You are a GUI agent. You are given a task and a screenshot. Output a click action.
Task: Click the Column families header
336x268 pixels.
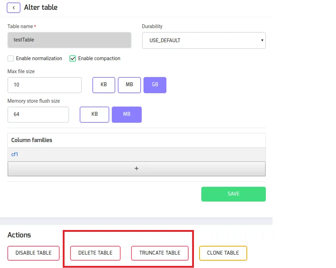click(32, 140)
